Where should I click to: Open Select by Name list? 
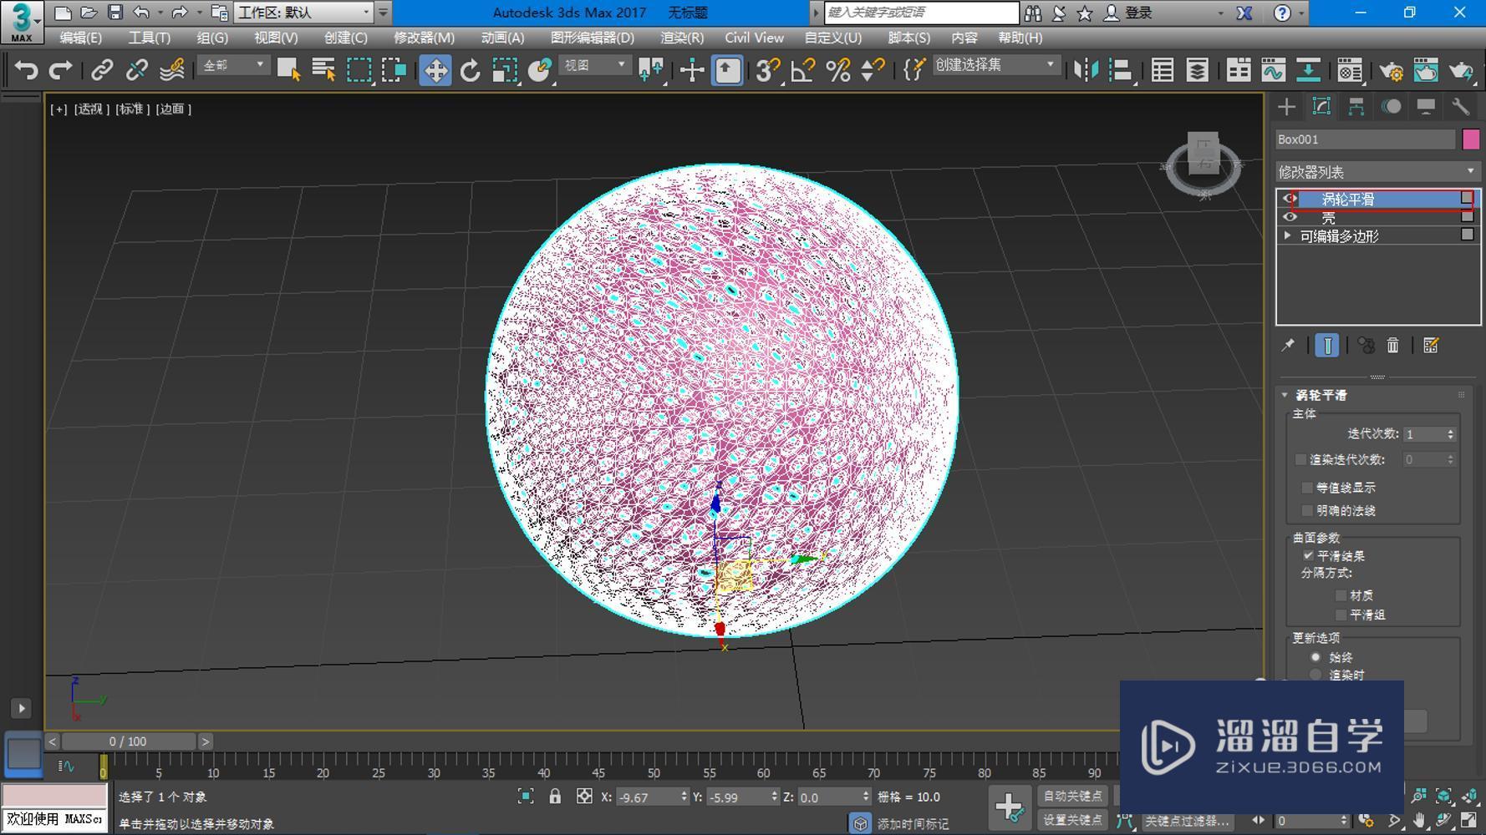click(x=323, y=70)
